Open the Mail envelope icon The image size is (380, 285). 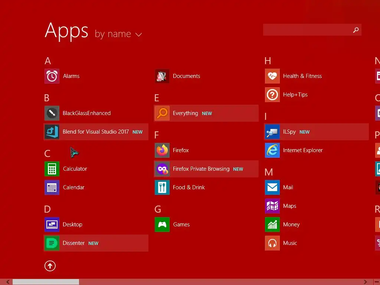pos(272,187)
